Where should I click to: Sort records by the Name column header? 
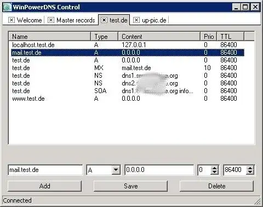50,36
